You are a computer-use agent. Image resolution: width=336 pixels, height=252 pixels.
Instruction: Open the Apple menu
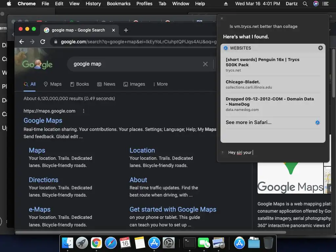click(x=9, y=4)
